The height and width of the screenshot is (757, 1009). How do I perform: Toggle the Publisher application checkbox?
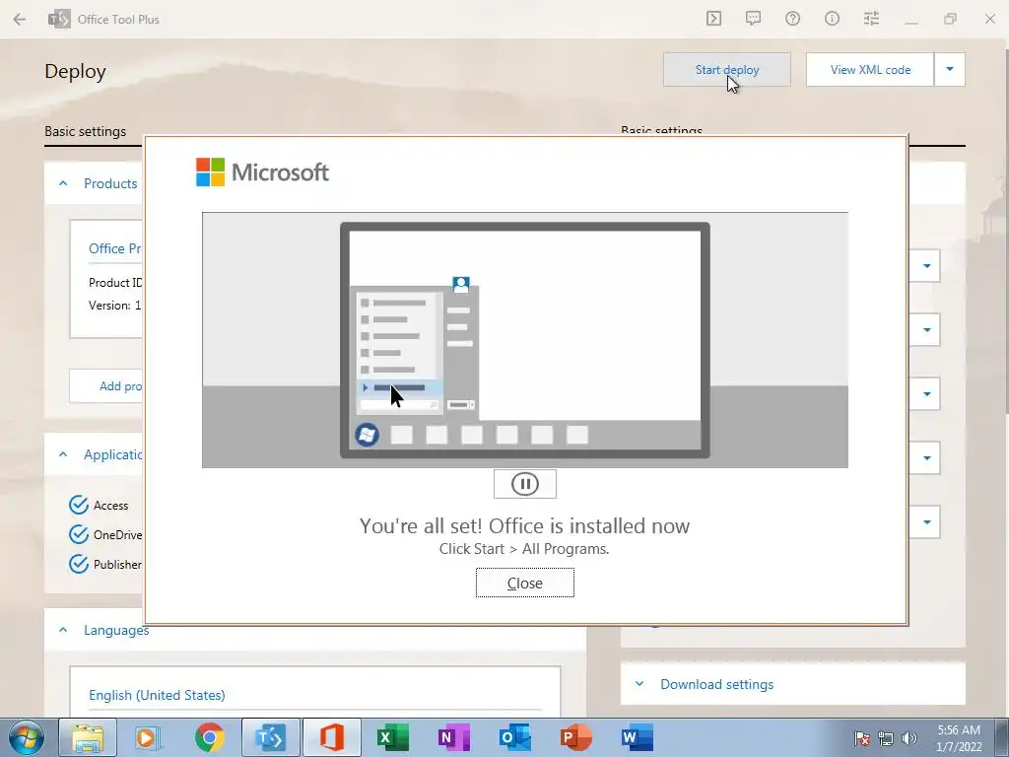(79, 564)
